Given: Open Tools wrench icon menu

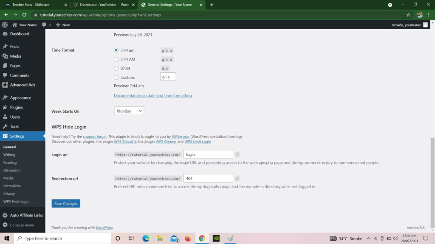Looking at the screenshot, I should (5, 126).
